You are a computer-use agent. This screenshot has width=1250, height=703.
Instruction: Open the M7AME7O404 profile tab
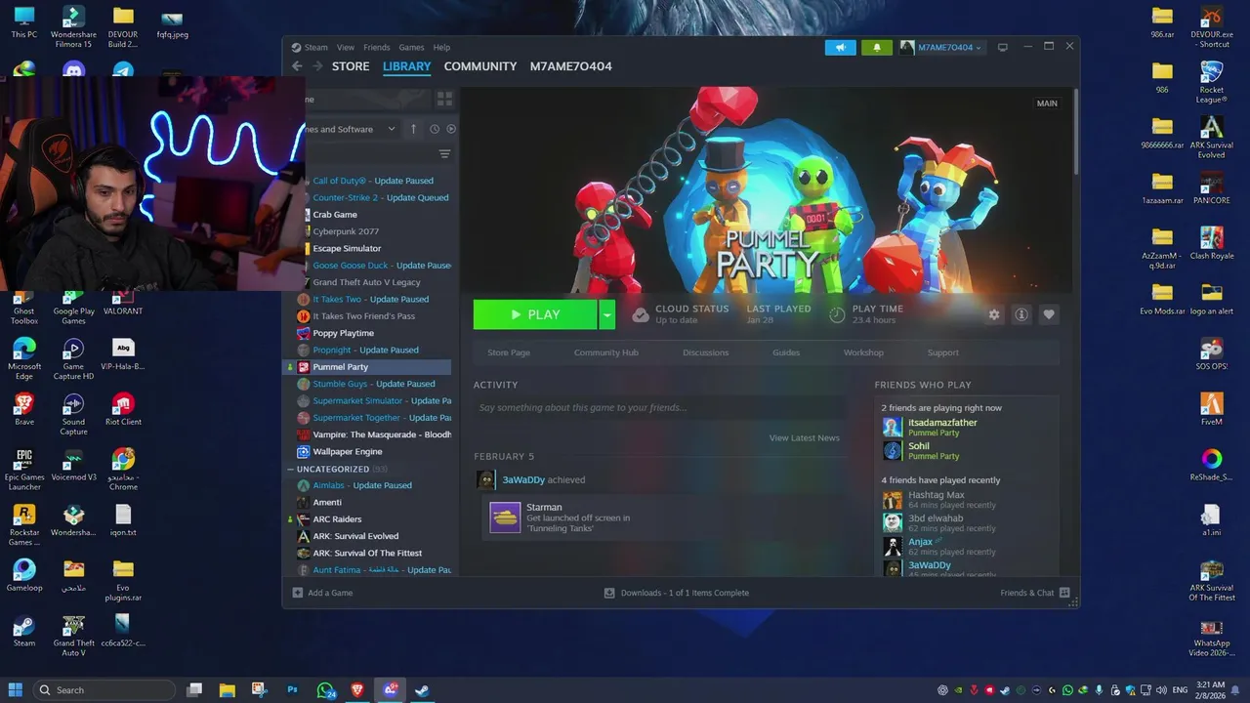[570, 66]
